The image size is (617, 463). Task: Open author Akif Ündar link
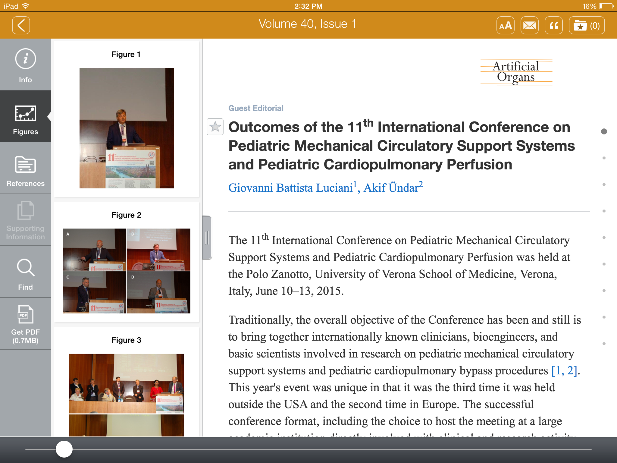pyautogui.click(x=391, y=188)
